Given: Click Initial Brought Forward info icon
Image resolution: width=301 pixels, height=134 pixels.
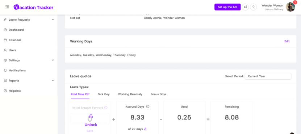Looking at the screenshot, I should [x=106, y=108].
